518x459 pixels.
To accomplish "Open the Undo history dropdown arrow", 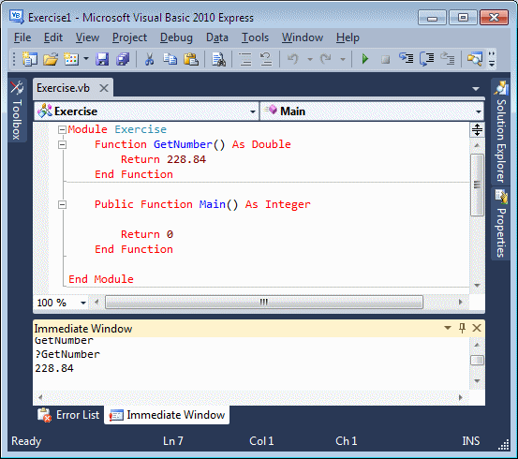I will (x=310, y=59).
